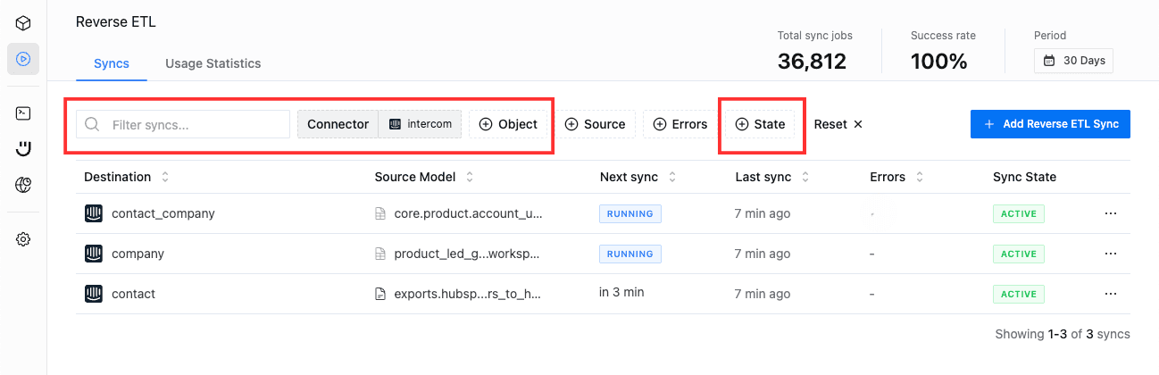Viewport: 1159px width, 375px height.
Task: Click RUNNING badge in company row
Action: (x=630, y=254)
